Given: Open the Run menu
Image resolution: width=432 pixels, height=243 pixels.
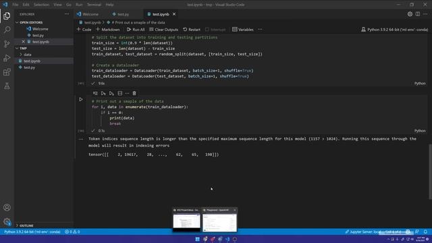Looking at the screenshot, I should [79, 5].
